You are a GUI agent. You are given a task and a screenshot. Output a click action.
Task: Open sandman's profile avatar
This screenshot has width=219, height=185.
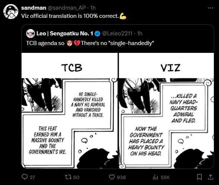tap(11, 12)
